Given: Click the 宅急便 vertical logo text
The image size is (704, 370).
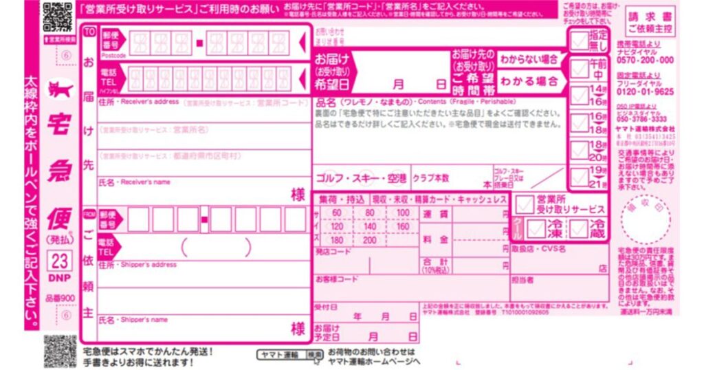Looking at the screenshot, I should [60, 173].
